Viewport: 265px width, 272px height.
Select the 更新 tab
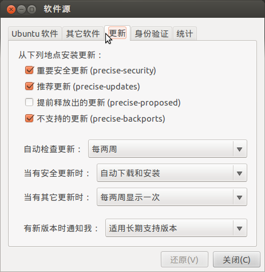click(117, 33)
